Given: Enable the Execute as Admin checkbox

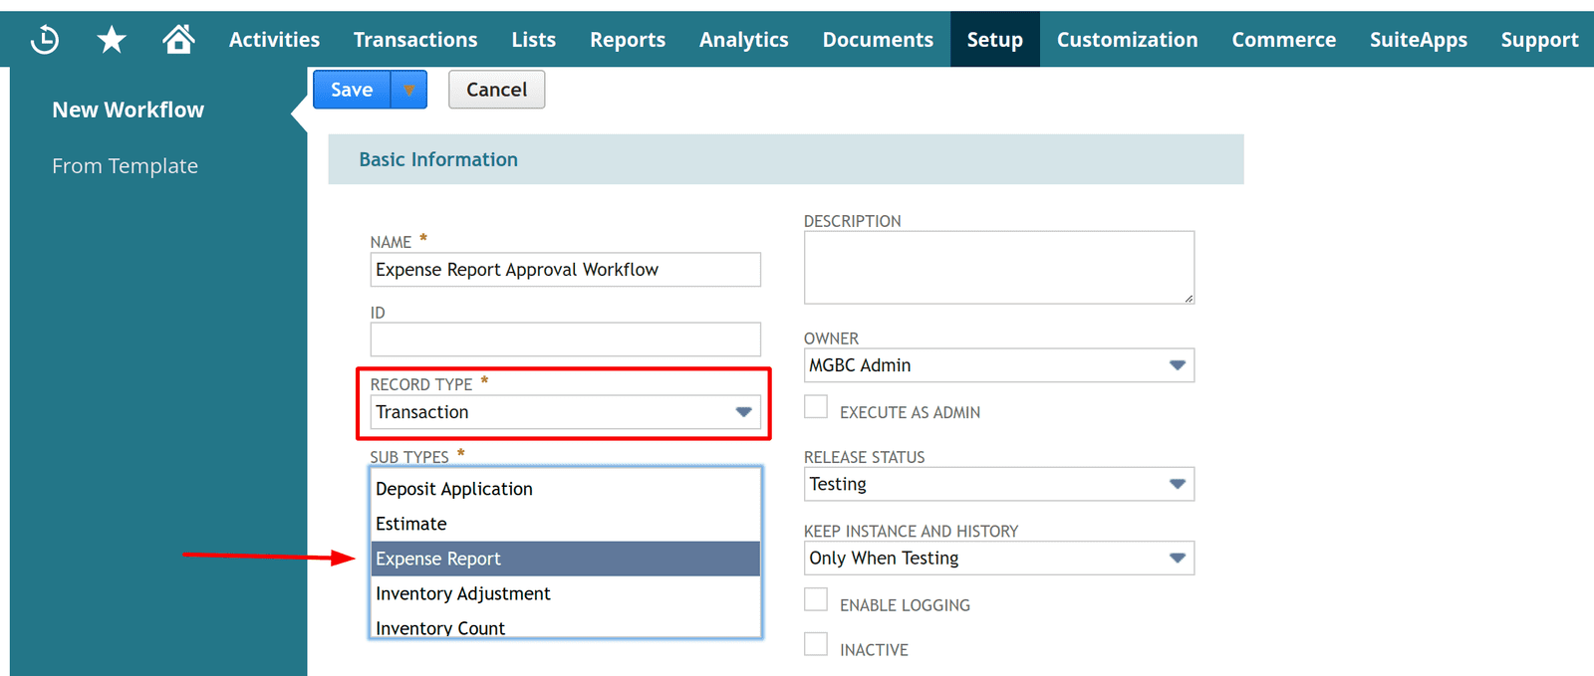Looking at the screenshot, I should point(816,406).
